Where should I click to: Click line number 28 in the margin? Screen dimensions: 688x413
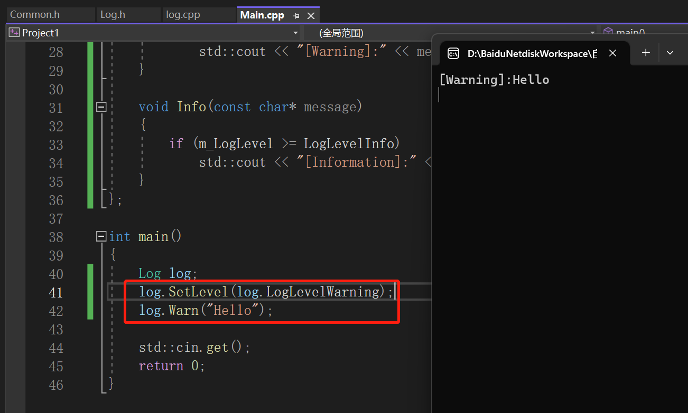[x=55, y=52]
